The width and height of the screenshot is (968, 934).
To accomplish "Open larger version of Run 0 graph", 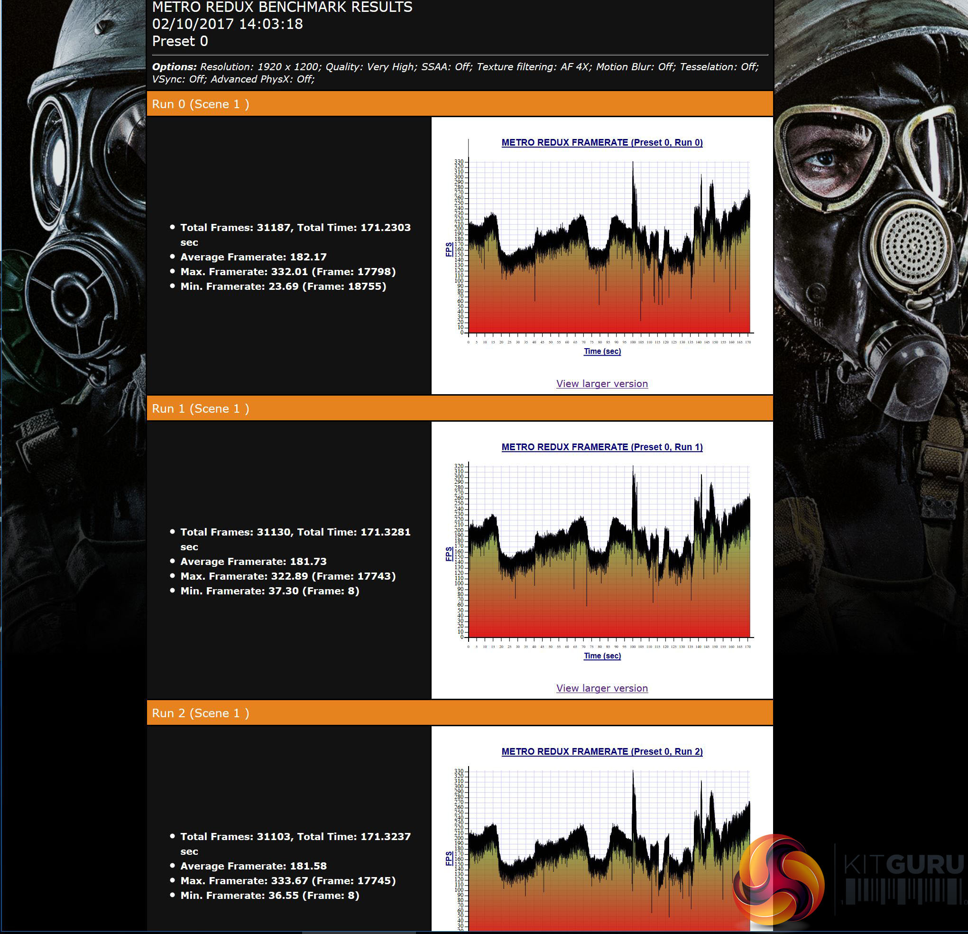I will click(x=601, y=384).
